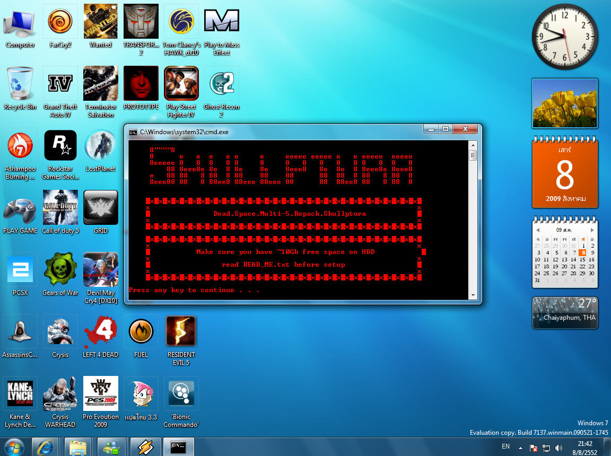This screenshot has width=611, height=456.
Task: Launch Play Street Fighter IV icon
Action: pyautogui.click(x=181, y=92)
